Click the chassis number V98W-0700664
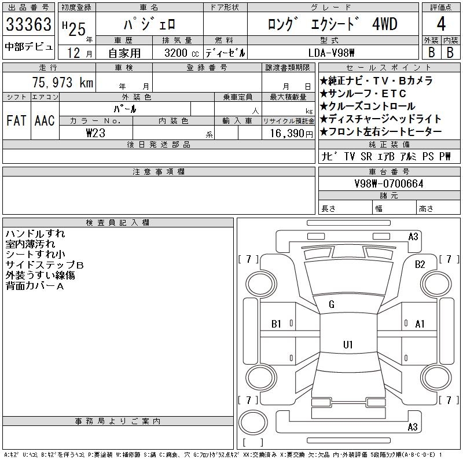Screen dimensions: 463x463 [389, 183]
